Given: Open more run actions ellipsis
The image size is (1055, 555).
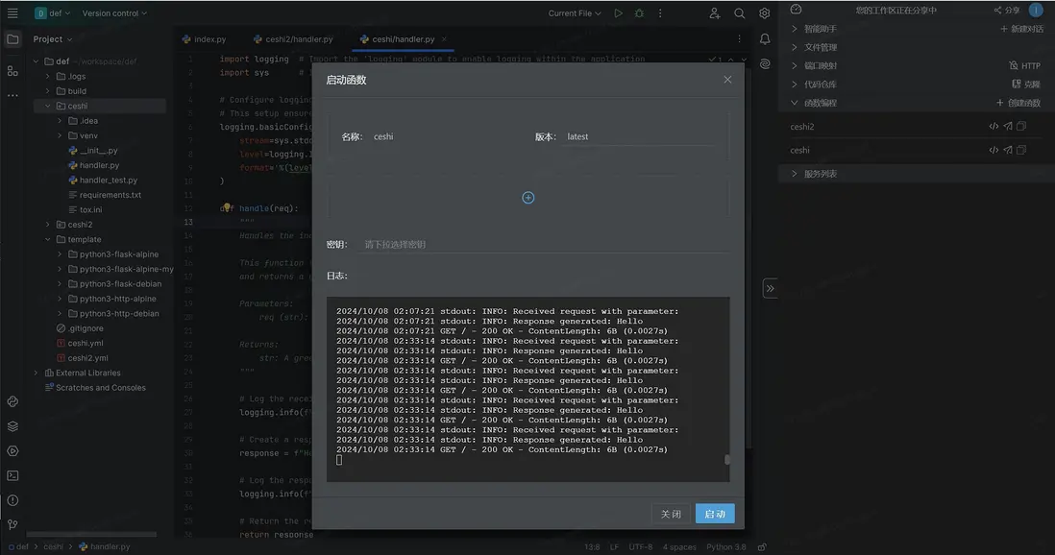Looking at the screenshot, I should pos(660,12).
